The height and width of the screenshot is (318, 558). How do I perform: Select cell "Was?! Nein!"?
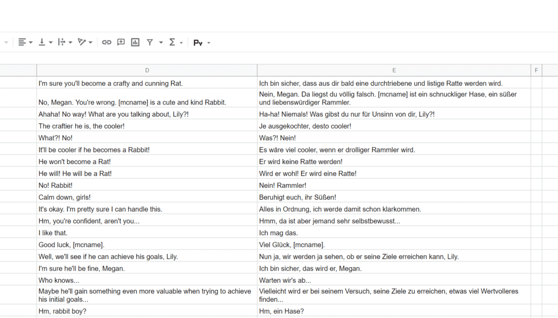pos(394,137)
